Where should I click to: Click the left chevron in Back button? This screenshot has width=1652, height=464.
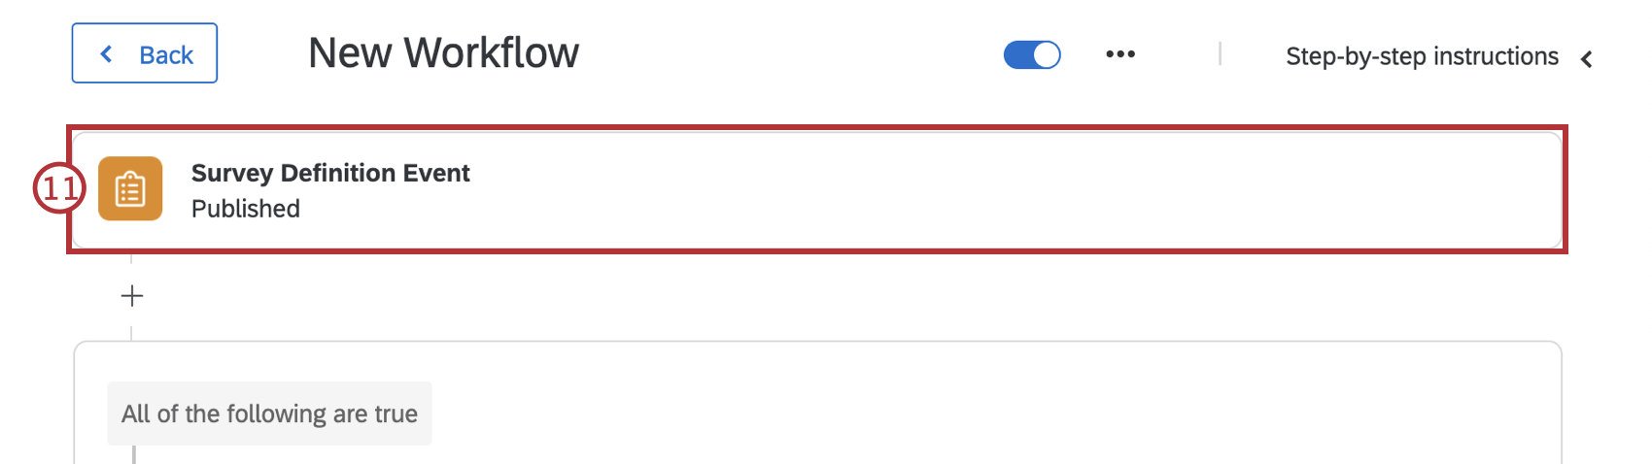pyautogui.click(x=106, y=54)
